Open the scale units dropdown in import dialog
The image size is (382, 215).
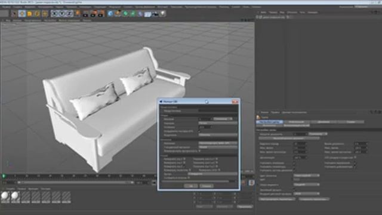click(x=223, y=119)
